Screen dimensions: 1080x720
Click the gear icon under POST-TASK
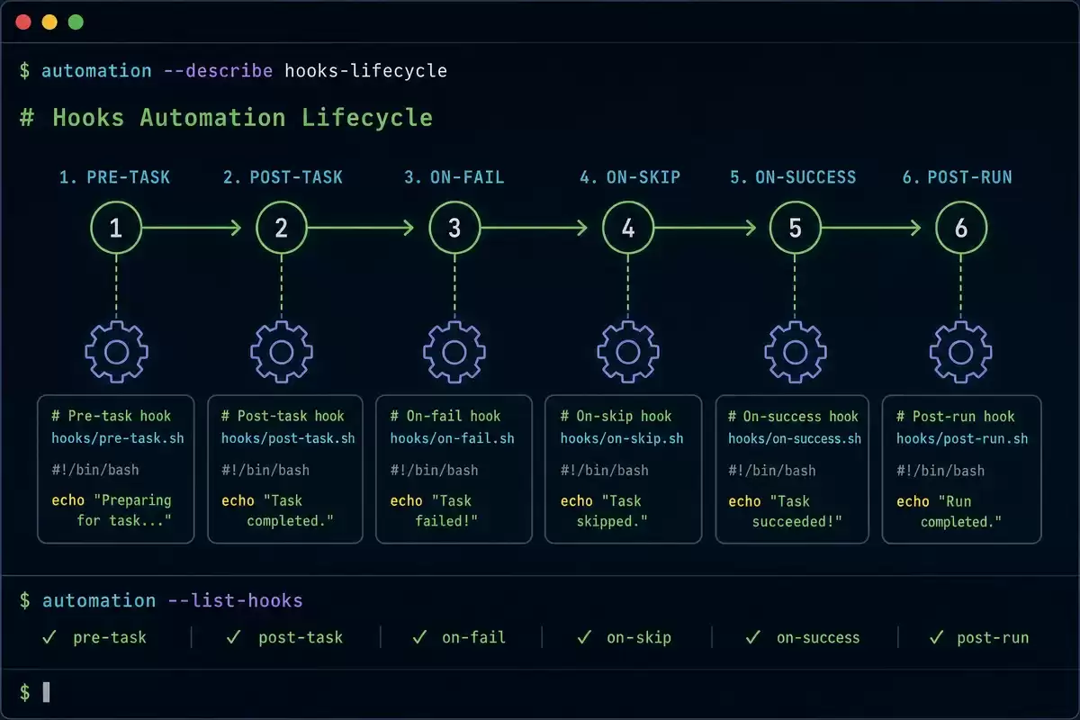point(282,352)
